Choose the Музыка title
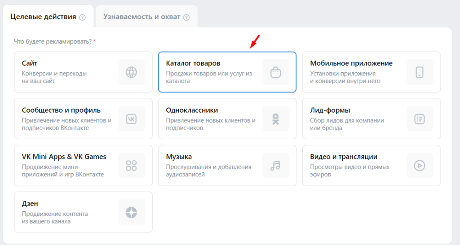The image size is (460, 245). [x=179, y=157]
